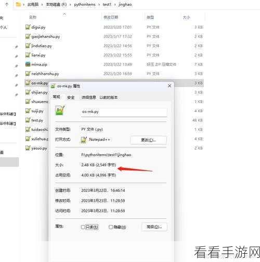260x262 pixels.
Task: Go to test1 in breadcrumb
Action: 107,5
